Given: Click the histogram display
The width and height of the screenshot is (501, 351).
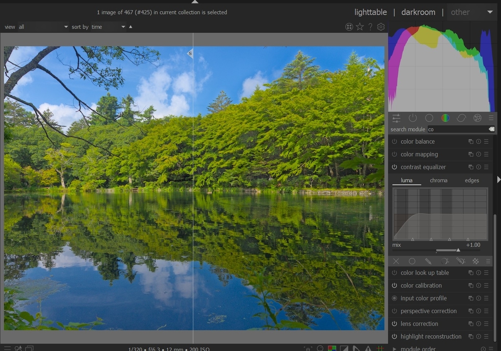Looking at the screenshot, I should click(x=442, y=66).
